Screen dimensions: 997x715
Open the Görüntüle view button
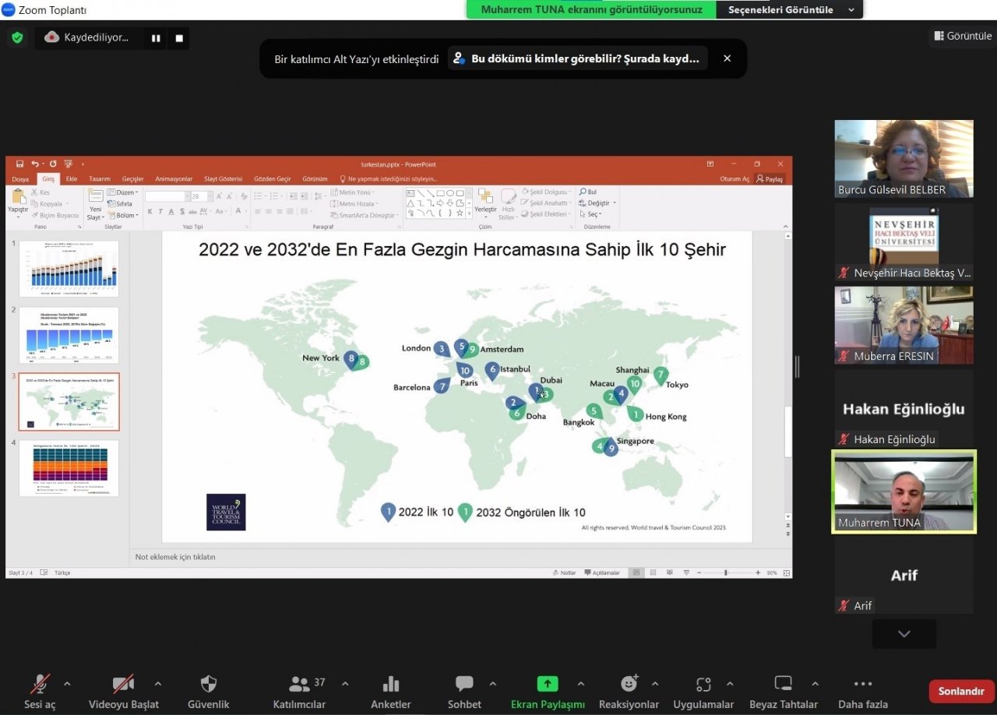(962, 36)
